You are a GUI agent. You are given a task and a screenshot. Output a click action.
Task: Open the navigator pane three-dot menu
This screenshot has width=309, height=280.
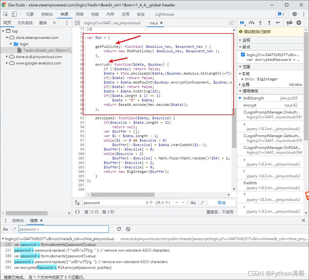coord(67,23)
